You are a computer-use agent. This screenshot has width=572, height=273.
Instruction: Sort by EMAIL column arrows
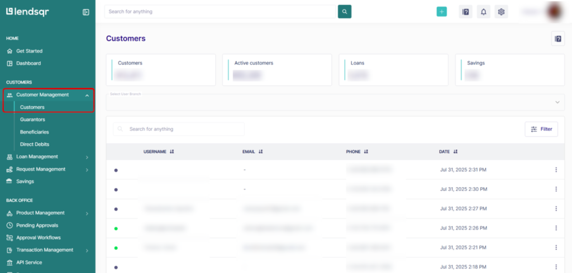click(260, 152)
